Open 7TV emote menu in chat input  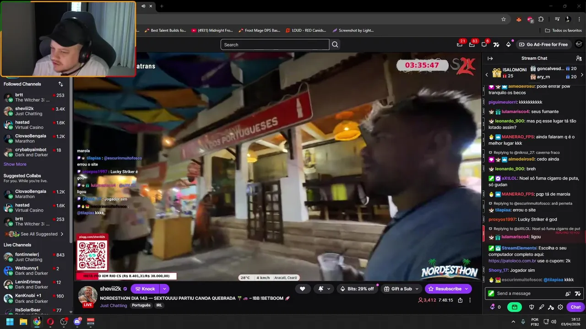pyautogui.click(x=578, y=293)
